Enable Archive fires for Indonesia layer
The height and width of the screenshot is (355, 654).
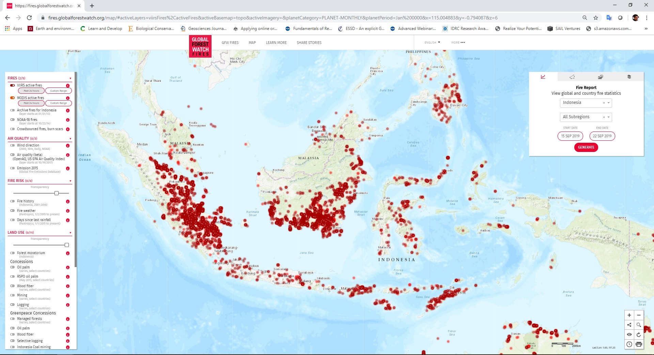13,110
